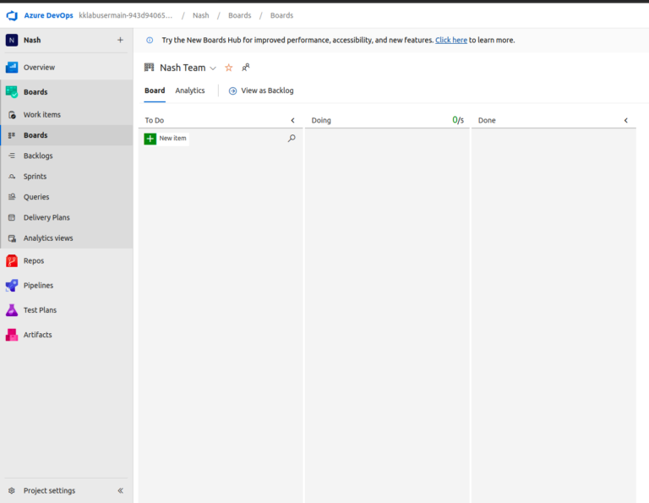The height and width of the screenshot is (503, 649).
Task: Collapse the sidebar with double chevron
Action: (121, 490)
